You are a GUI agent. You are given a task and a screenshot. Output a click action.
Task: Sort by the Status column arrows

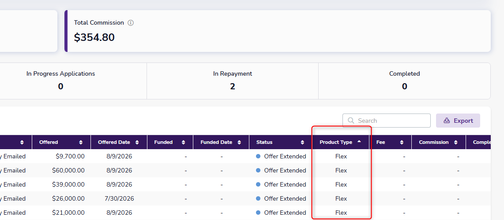pos(302,142)
